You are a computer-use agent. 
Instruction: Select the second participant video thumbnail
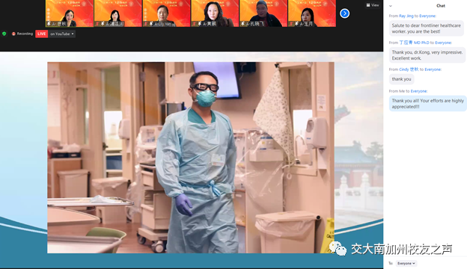(118, 13)
